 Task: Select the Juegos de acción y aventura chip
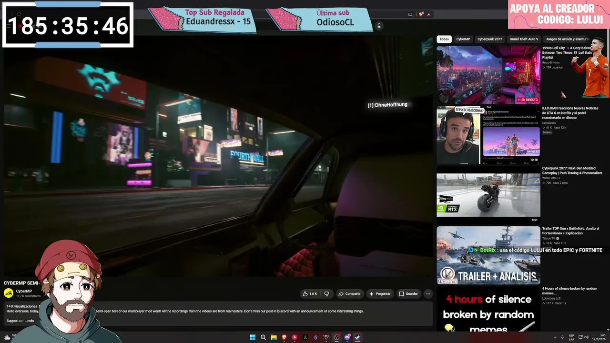click(567, 39)
